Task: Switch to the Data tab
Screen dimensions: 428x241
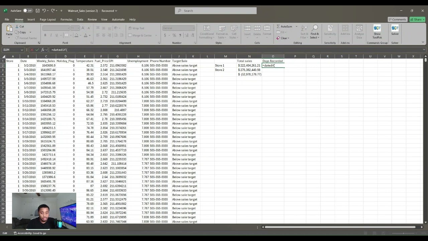Action: coord(80,19)
